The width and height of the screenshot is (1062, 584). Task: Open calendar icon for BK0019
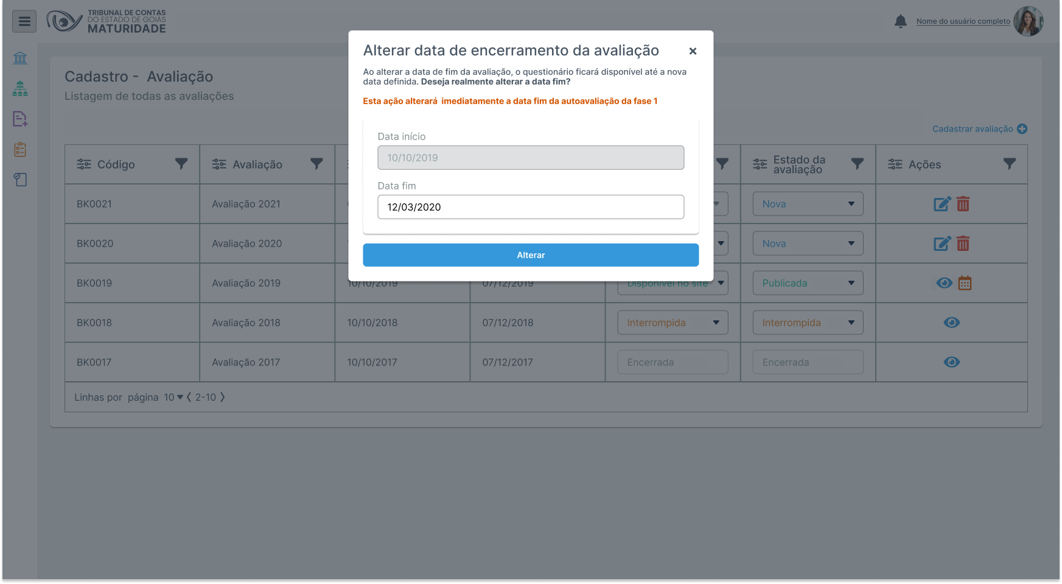pos(965,283)
